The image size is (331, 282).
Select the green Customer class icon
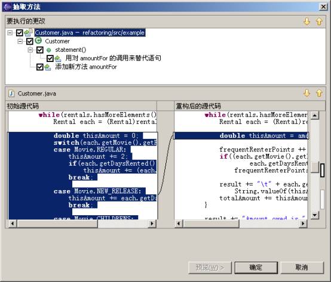(x=38, y=41)
